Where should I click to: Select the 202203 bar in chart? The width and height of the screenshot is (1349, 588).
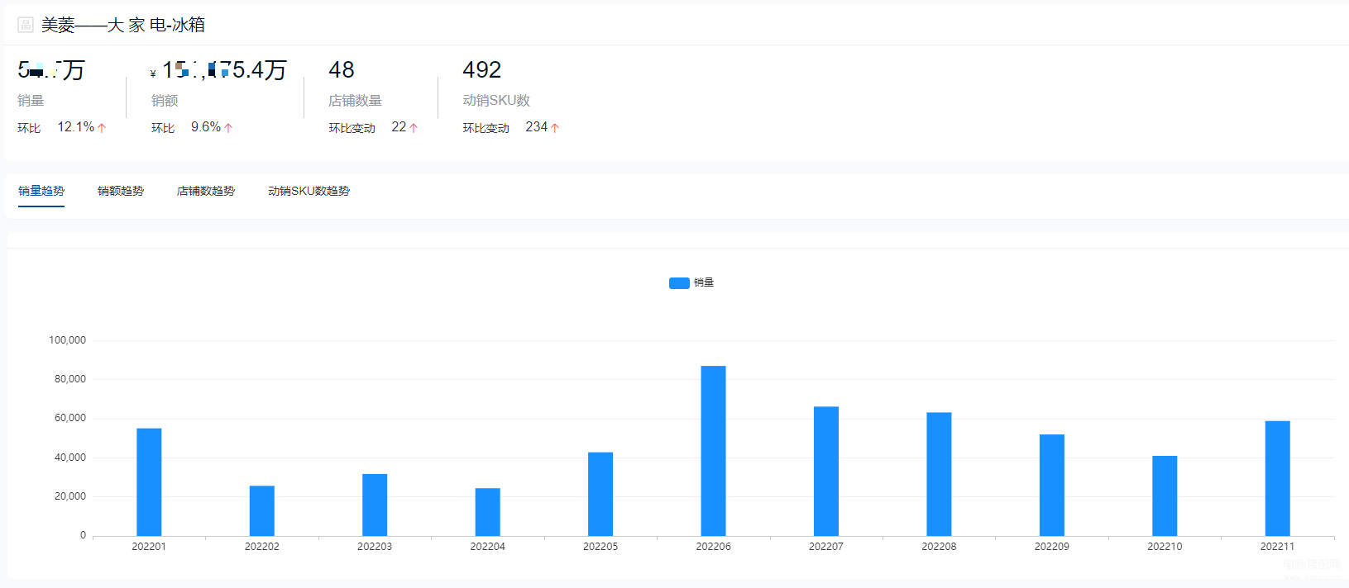375,505
